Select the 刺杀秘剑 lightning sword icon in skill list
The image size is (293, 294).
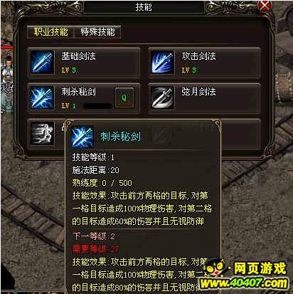click(x=42, y=98)
